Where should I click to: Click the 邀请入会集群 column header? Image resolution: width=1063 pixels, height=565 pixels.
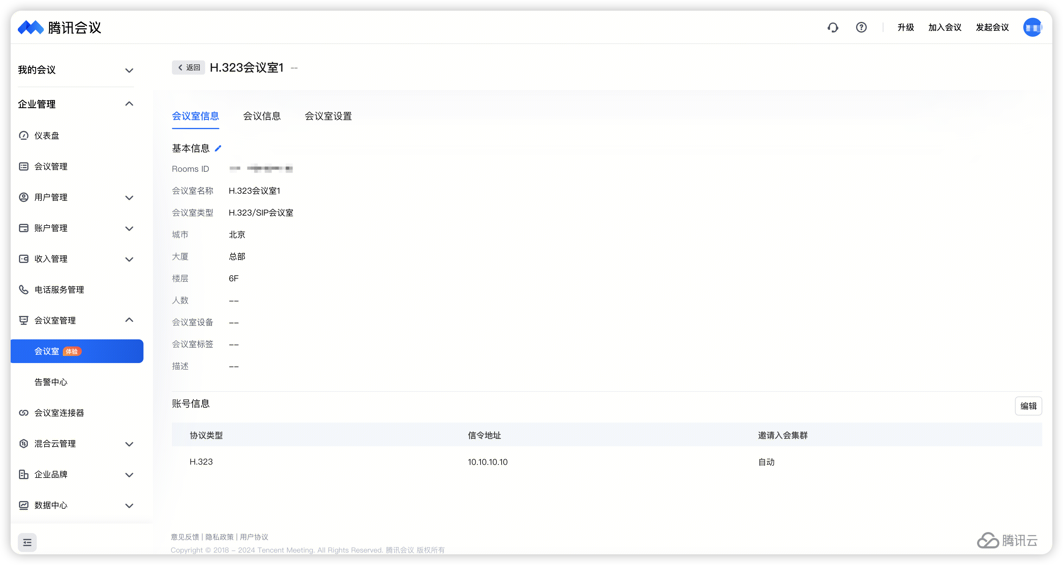782,435
